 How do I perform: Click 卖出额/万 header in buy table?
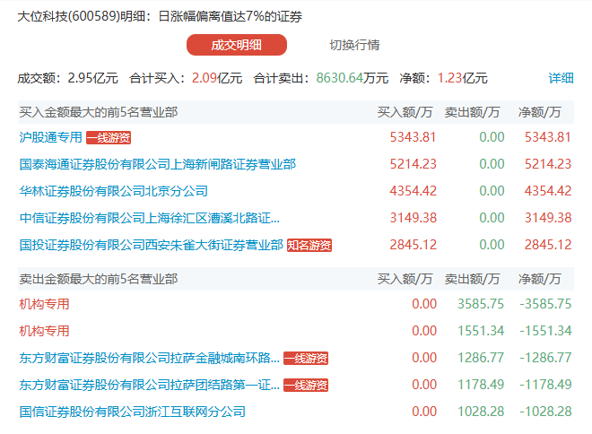(x=473, y=112)
